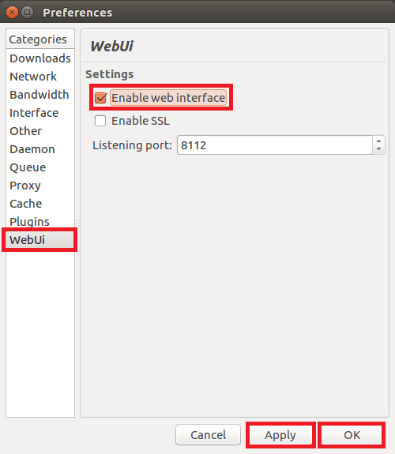Close the Preferences window
The width and height of the screenshot is (395, 454).
click(12, 13)
